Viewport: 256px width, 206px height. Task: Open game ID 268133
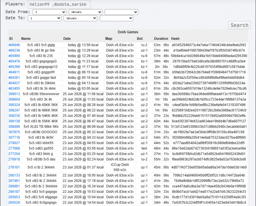pyautogui.click(x=14, y=175)
